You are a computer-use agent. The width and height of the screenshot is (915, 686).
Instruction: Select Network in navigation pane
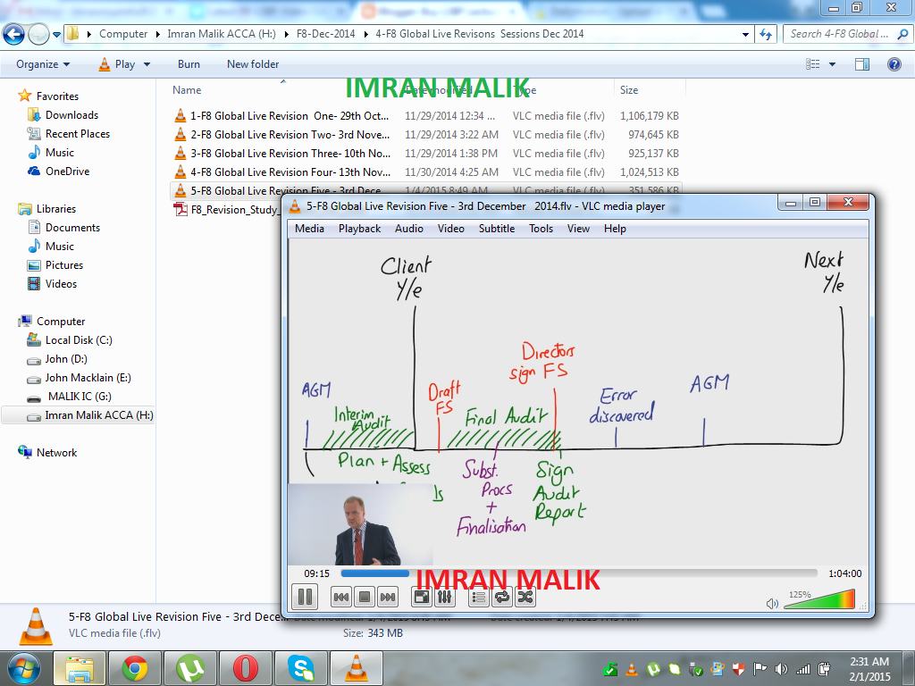click(x=56, y=453)
